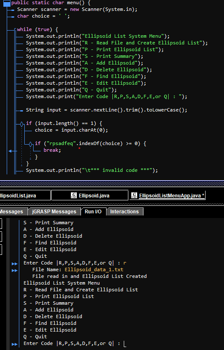224x350 pixels.
Task: Click println "P - Print Ellipsoid List" code line
Action: 95,49
